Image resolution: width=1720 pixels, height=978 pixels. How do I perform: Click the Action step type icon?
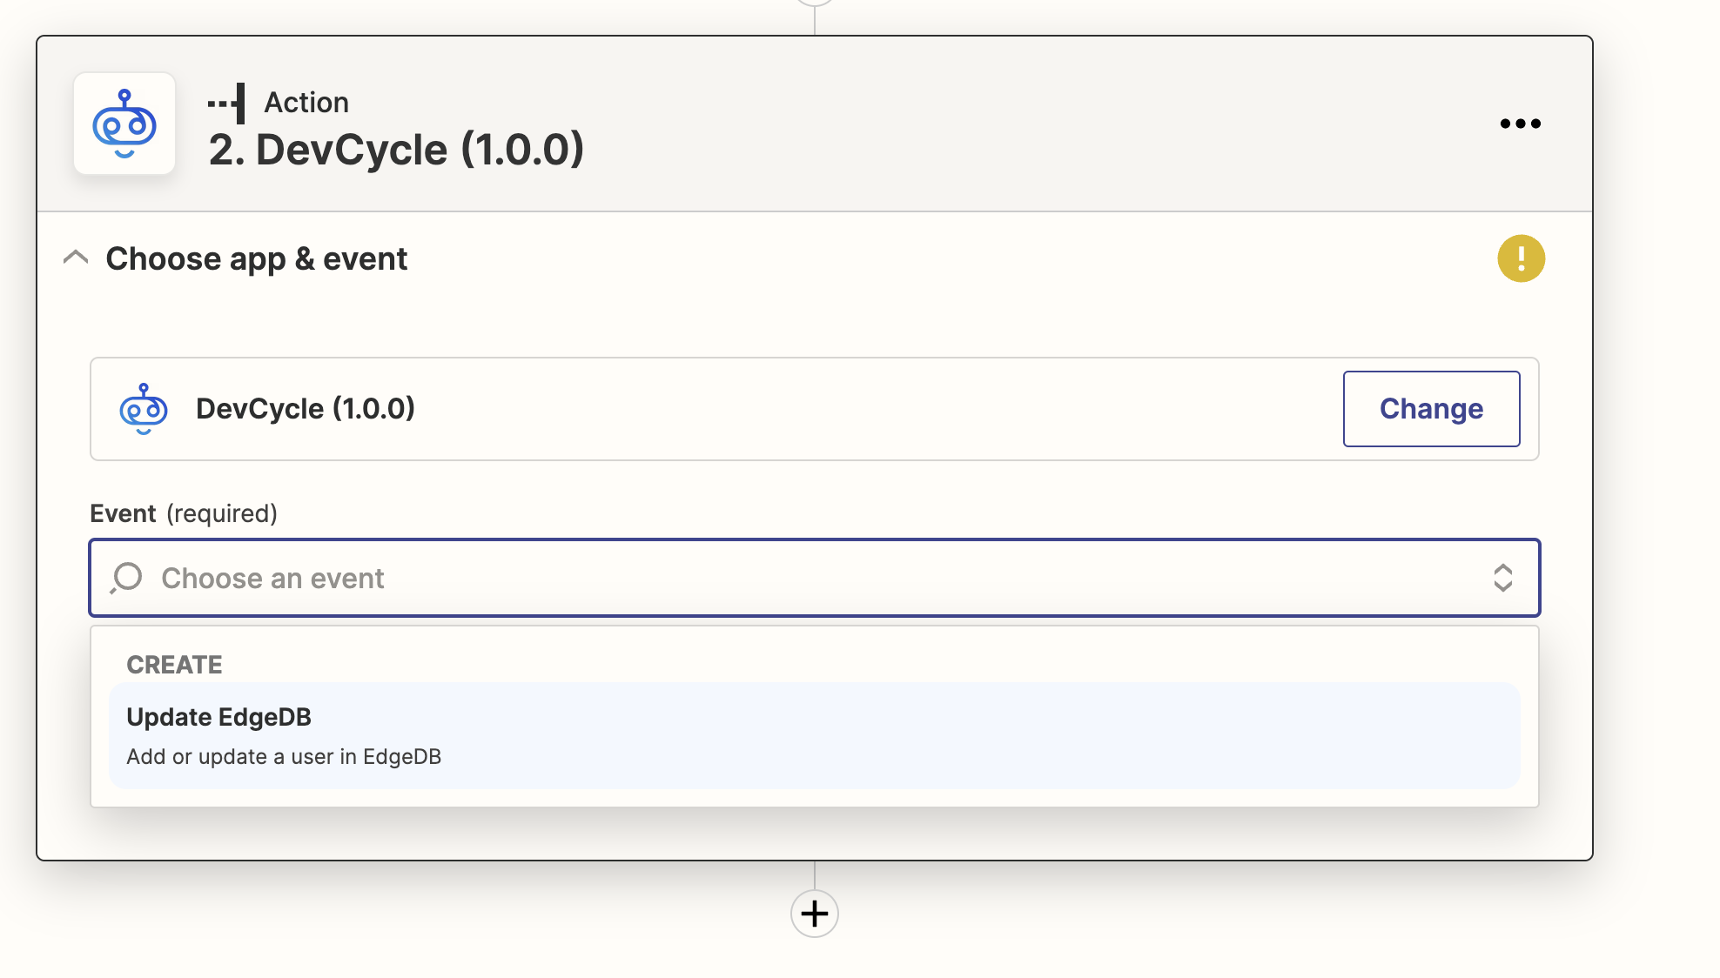pyautogui.click(x=227, y=104)
